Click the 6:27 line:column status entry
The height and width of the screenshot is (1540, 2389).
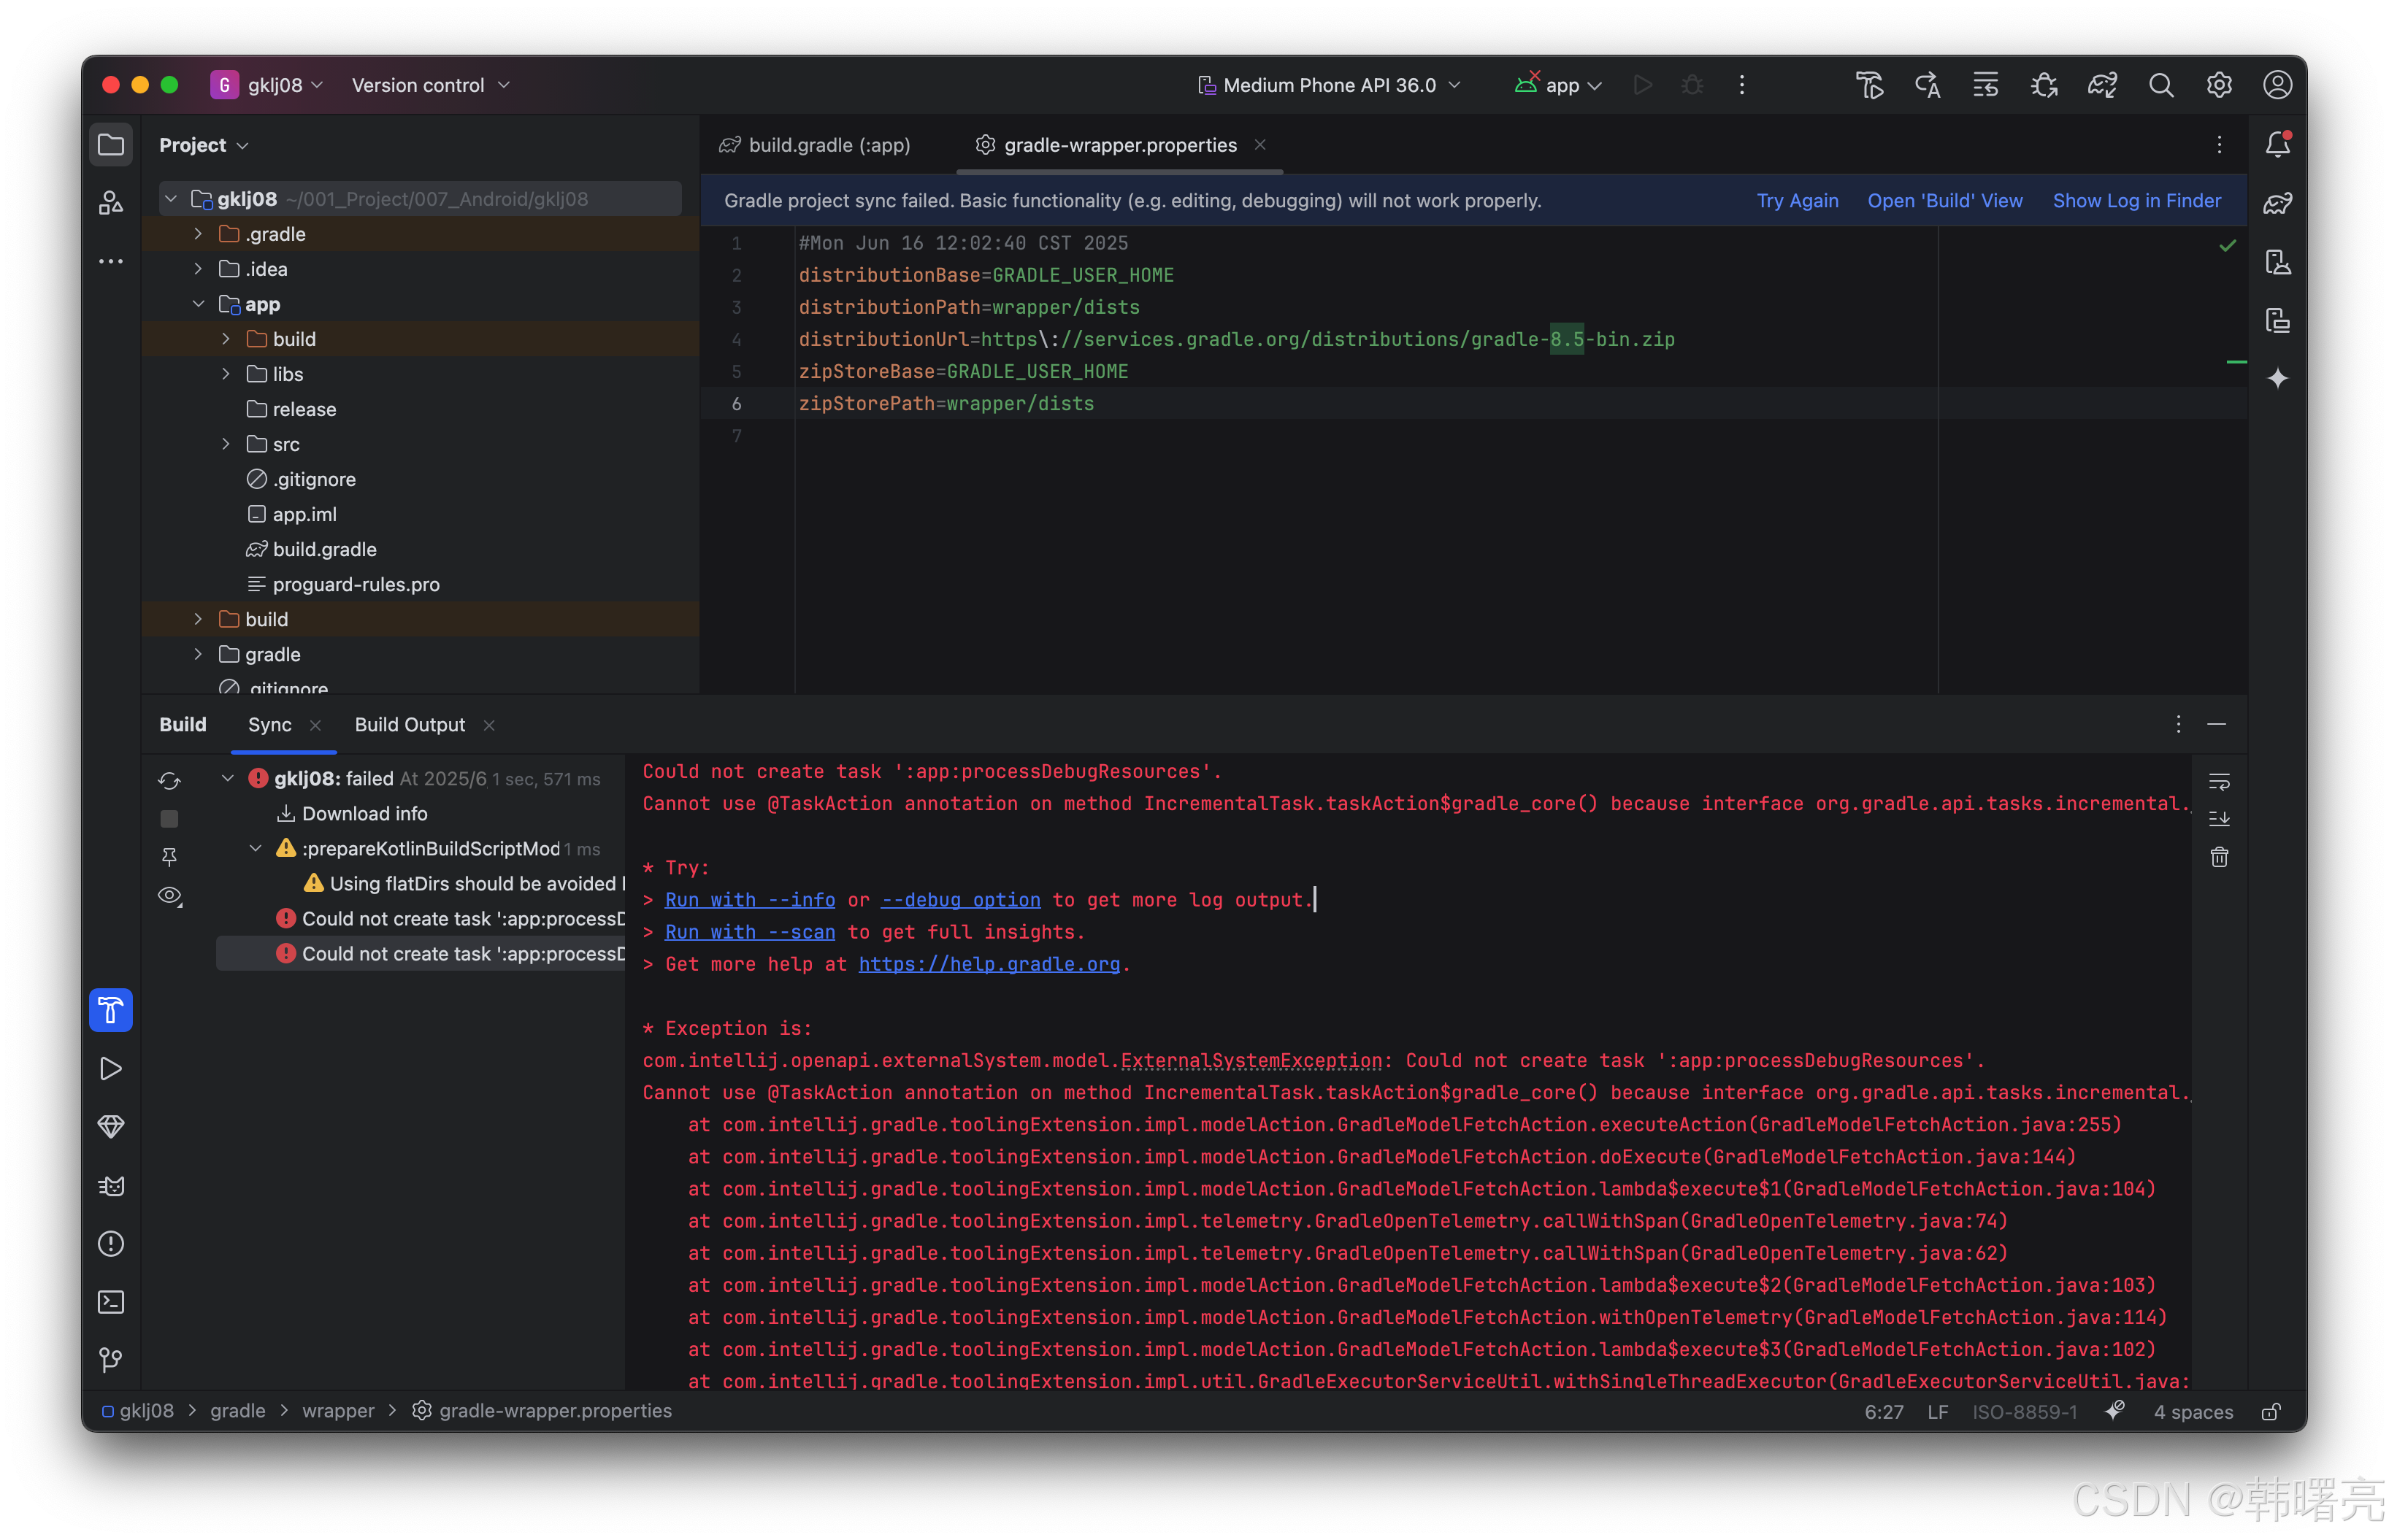tap(1884, 1411)
